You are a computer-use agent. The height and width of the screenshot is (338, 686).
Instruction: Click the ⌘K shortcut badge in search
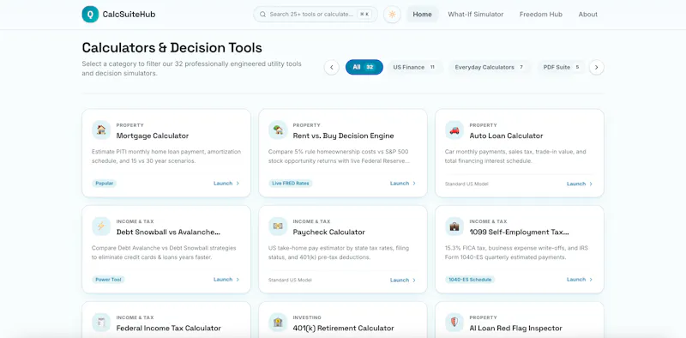pyautogui.click(x=364, y=15)
